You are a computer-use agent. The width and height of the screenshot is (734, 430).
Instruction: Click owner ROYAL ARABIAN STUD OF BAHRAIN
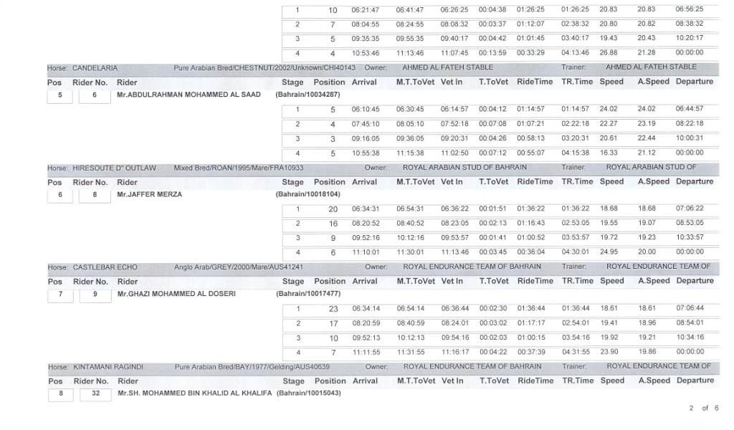point(464,168)
